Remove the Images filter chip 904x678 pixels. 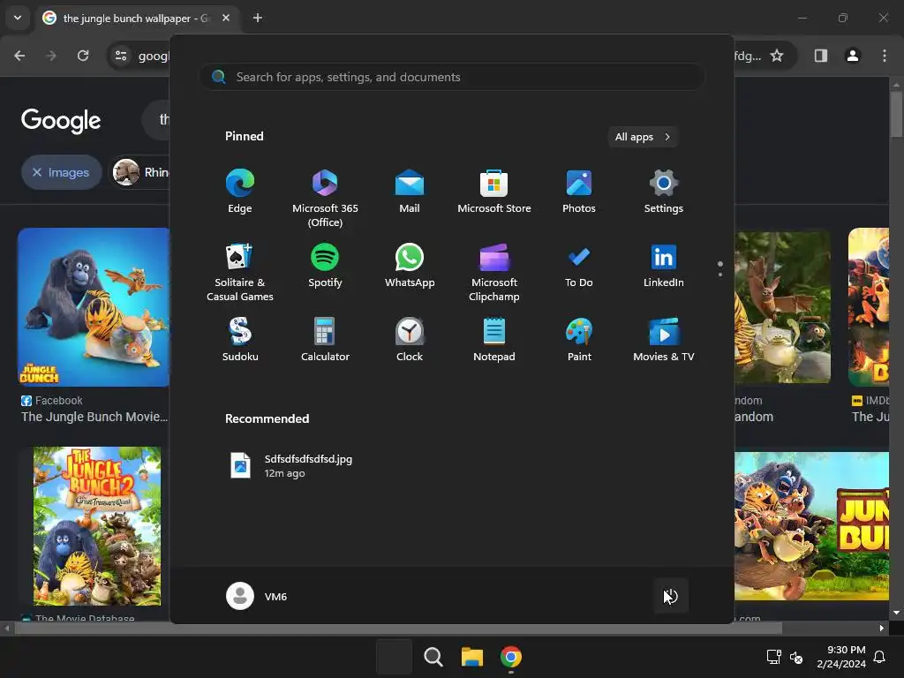[x=62, y=172]
